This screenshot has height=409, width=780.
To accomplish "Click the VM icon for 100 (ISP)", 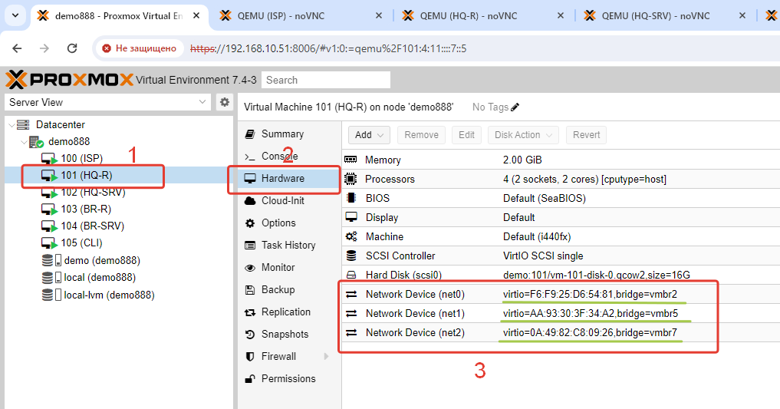I will point(49,159).
